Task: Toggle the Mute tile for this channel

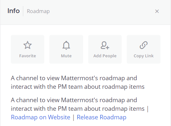Action: pyautogui.click(x=66, y=49)
